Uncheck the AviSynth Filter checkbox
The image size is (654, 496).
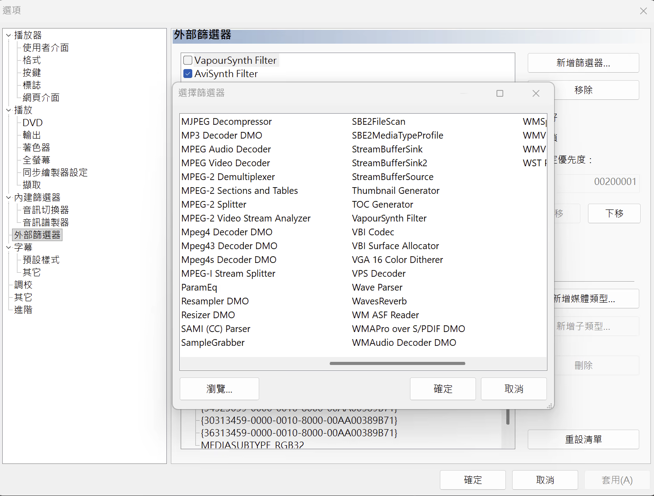coord(188,74)
